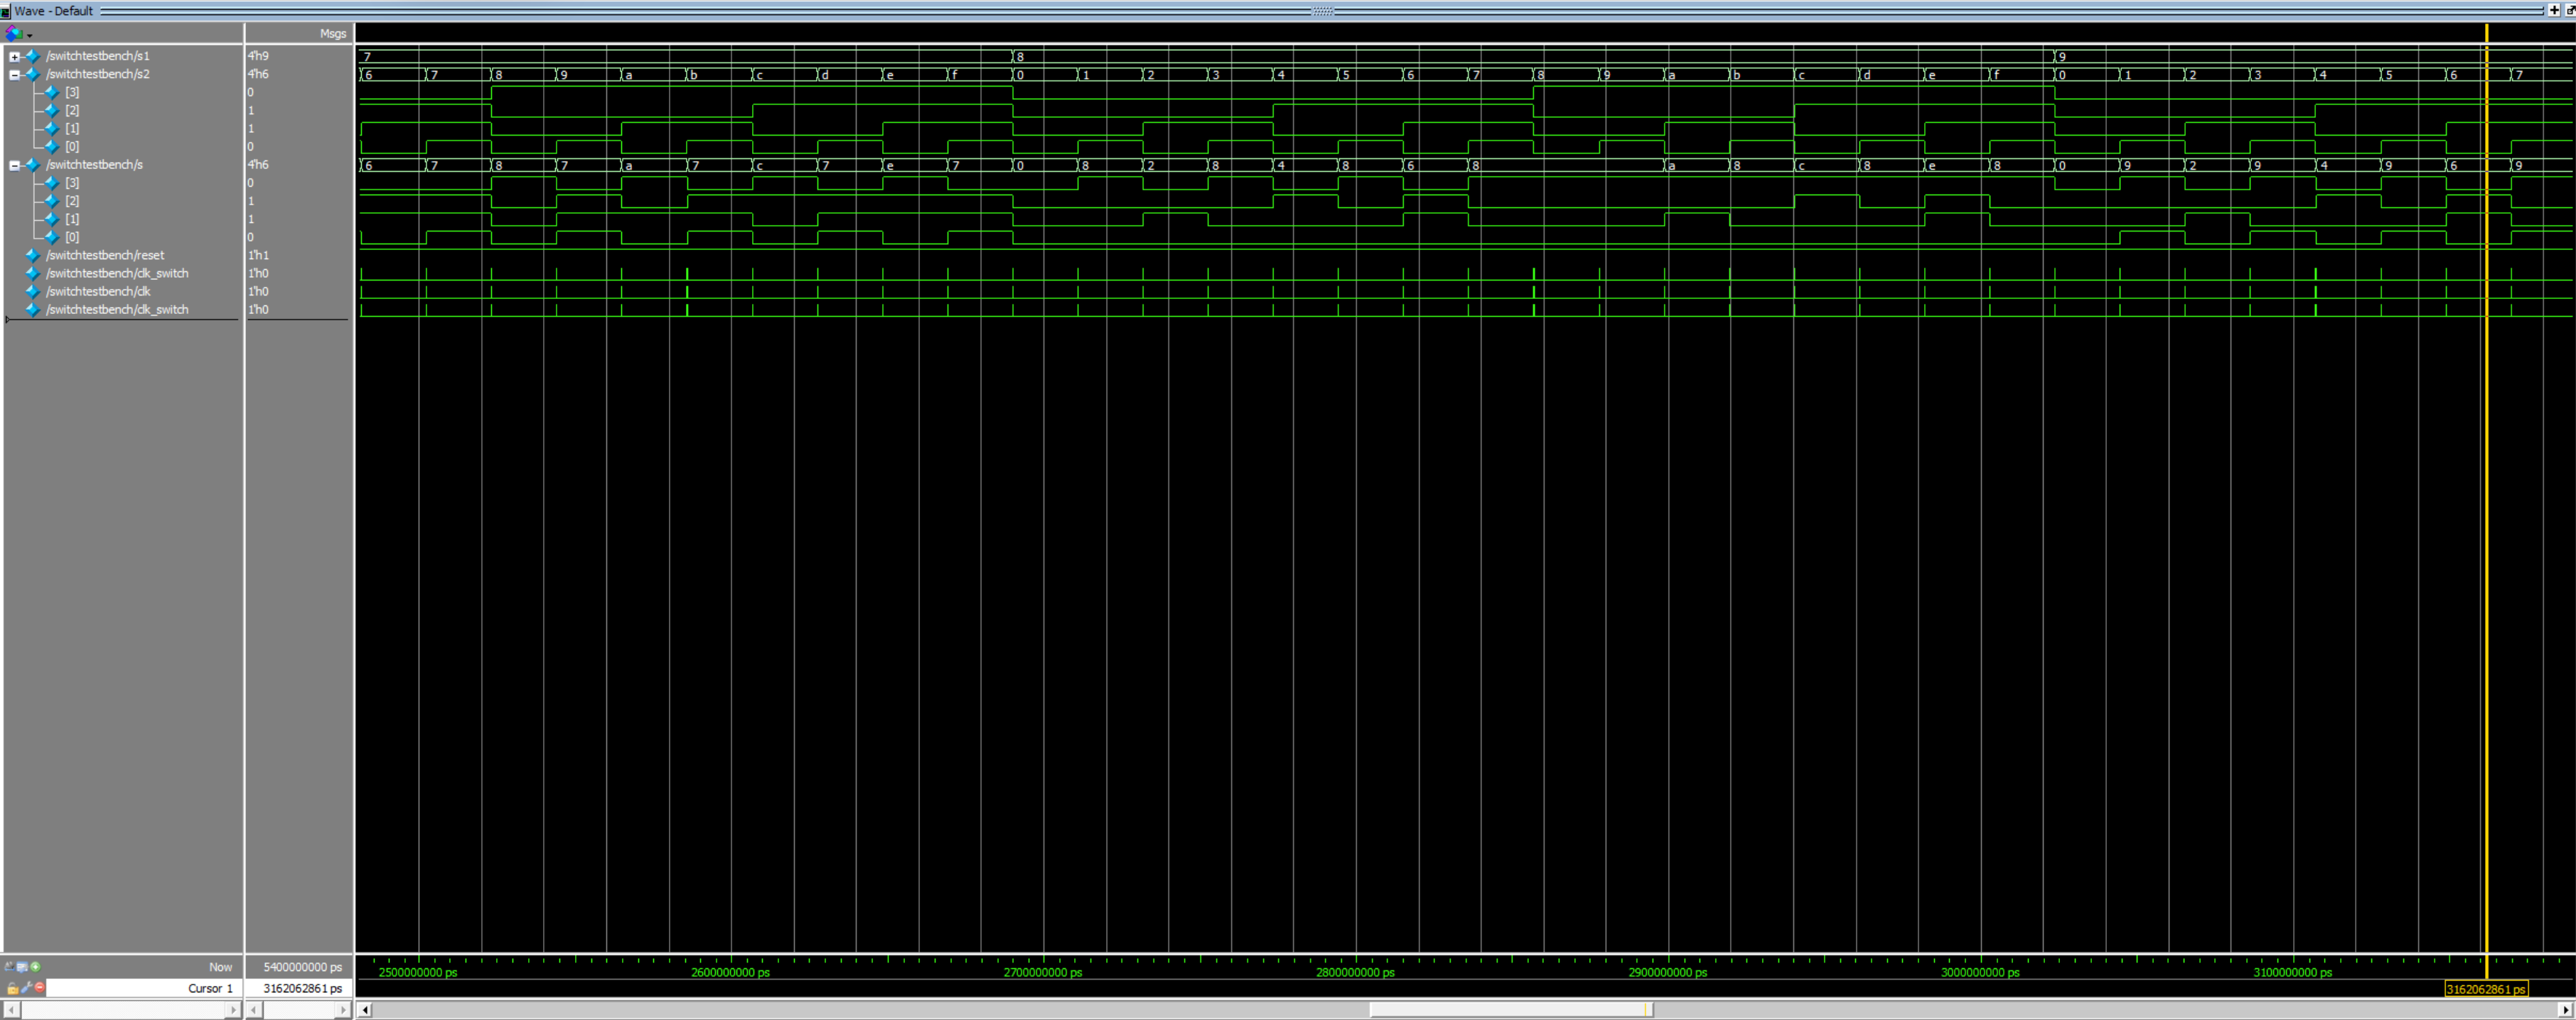Toggle the cursor lock padlock icon
The width and height of the screenshot is (2576, 1020).
point(12,987)
